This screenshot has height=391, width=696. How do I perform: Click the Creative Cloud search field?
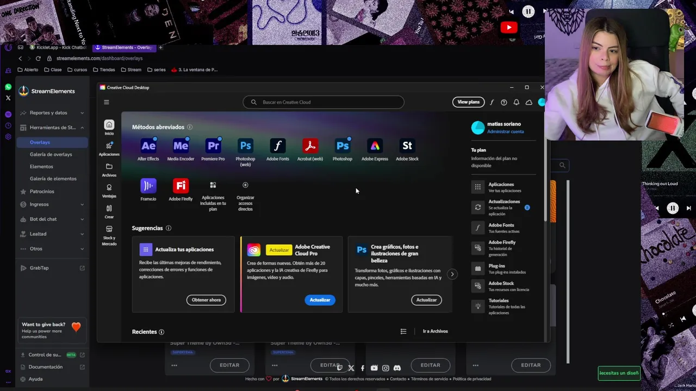(324, 102)
